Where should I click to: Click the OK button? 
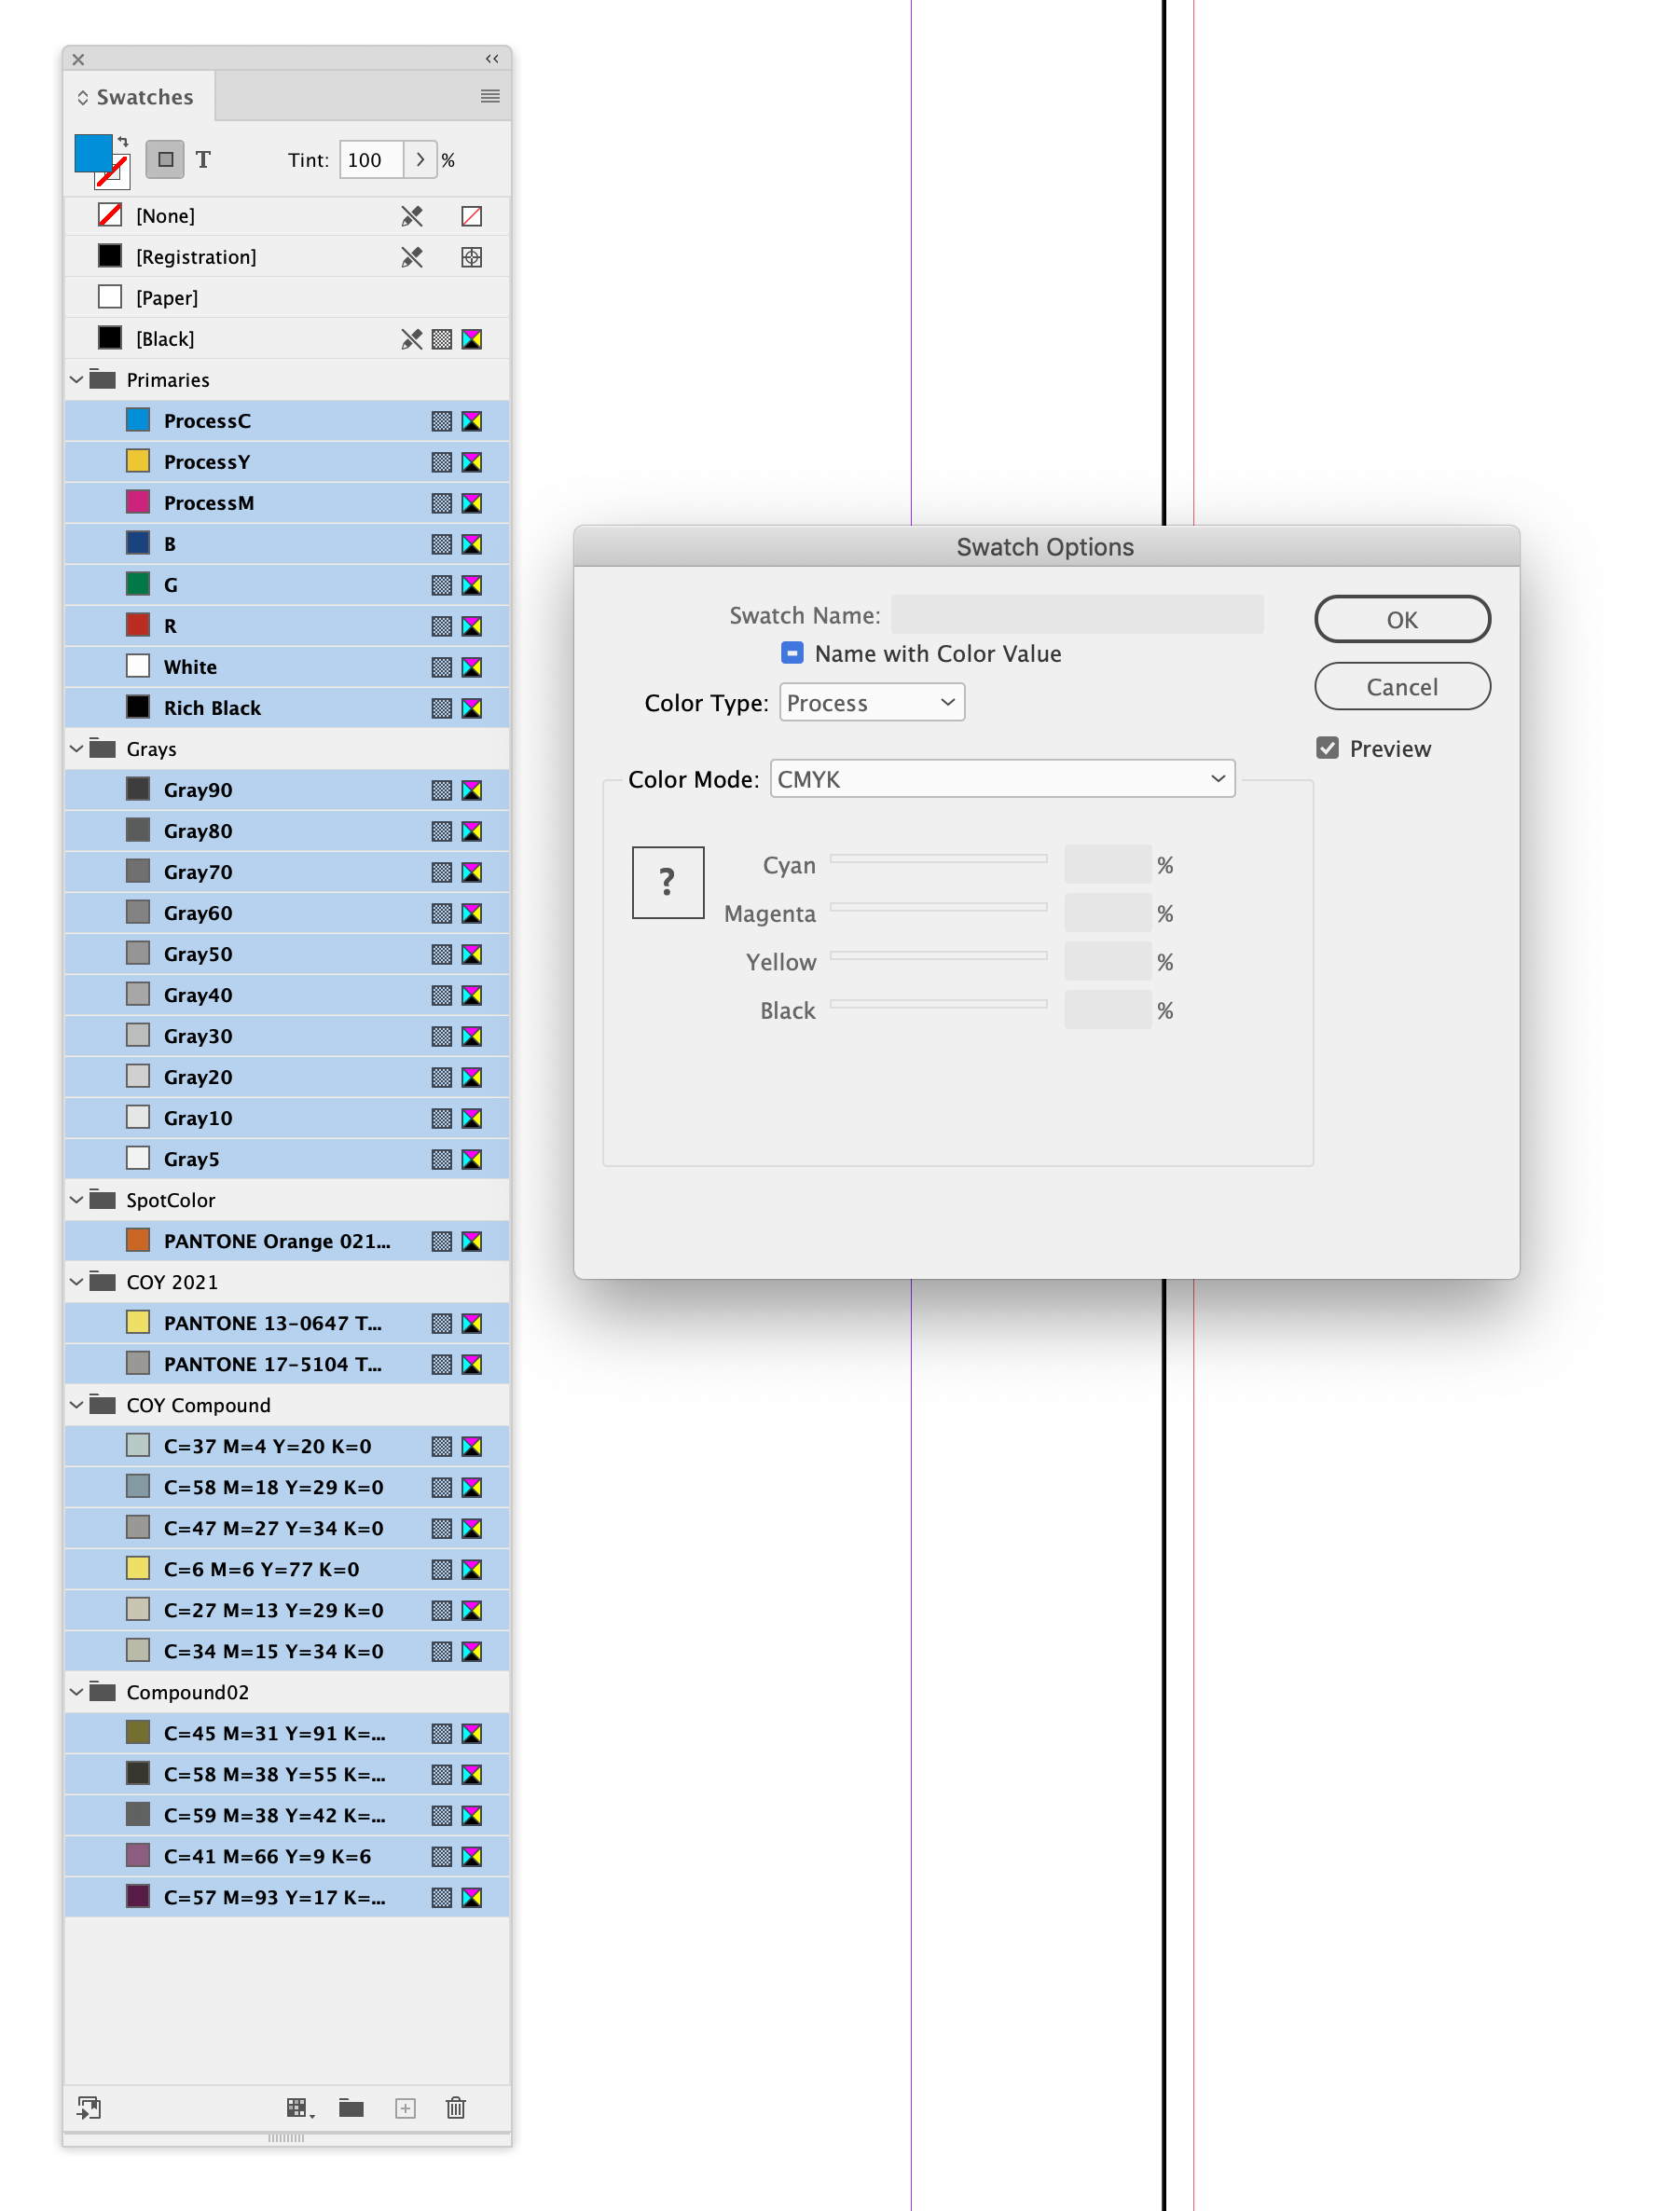tap(1402, 619)
